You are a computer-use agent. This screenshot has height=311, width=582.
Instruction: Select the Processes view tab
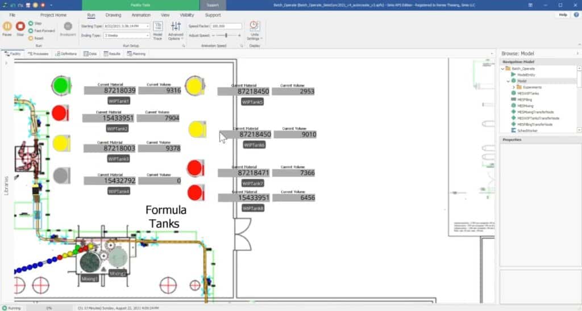pos(38,54)
